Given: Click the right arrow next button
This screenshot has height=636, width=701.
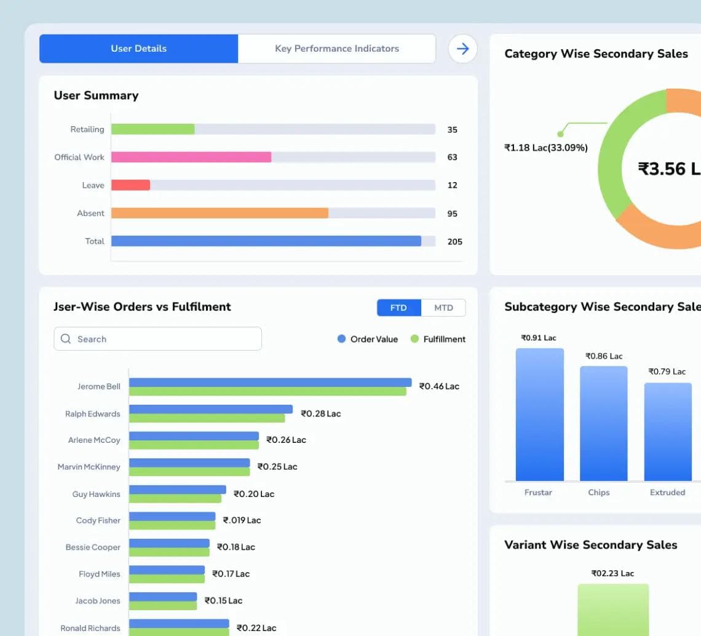Looking at the screenshot, I should [462, 49].
